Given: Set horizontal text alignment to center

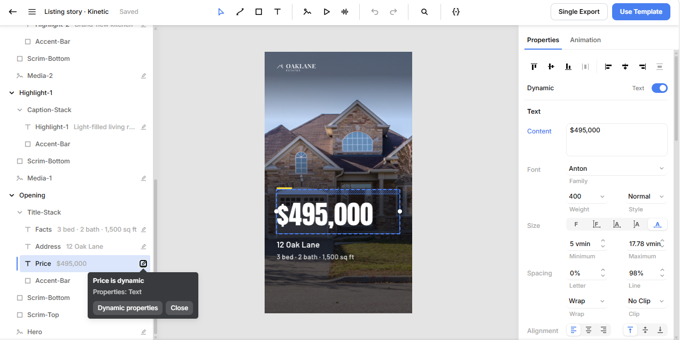Looking at the screenshot, I should pos(589,330).
